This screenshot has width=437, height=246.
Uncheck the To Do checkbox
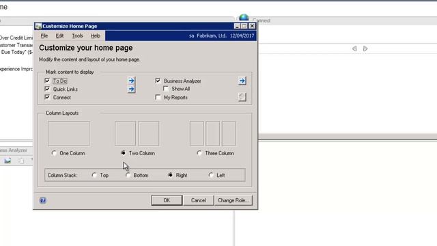(47, 81)
